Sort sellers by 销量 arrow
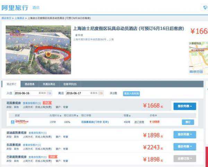 point(129,116)
